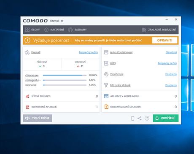Screen dimensions: 194x154
Task: Click the Odchozí outbound connections count
Action: tap(82, 66)
